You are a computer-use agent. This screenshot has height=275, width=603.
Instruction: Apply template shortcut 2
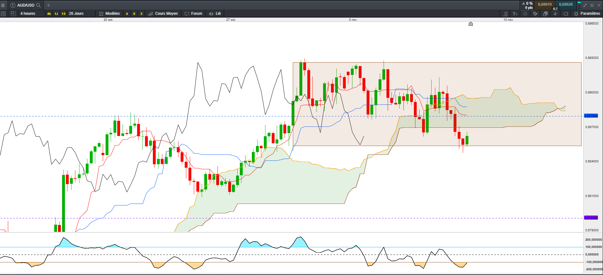point(142,14)
